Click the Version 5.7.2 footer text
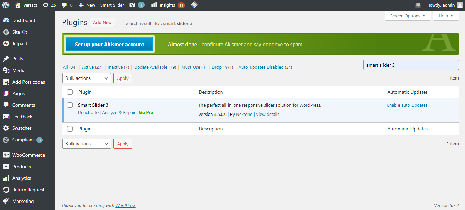 click(446, 206)
